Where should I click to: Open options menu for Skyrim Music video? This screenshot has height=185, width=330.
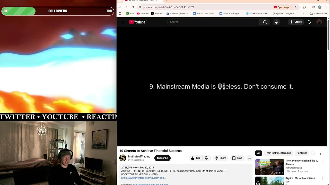pos(323,179)
